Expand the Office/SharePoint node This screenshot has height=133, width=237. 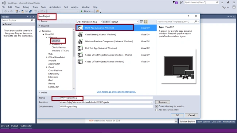point(47,57)
